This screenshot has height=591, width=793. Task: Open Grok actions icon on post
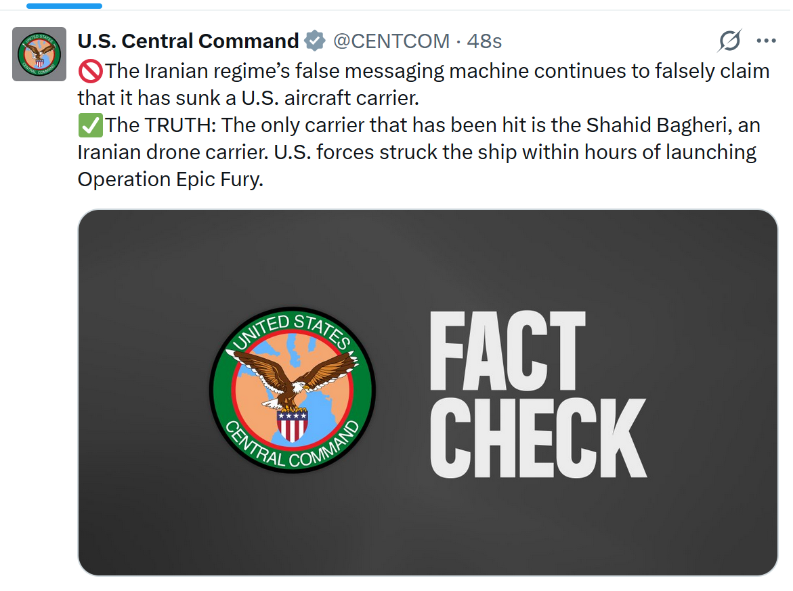tap(729, 41)
